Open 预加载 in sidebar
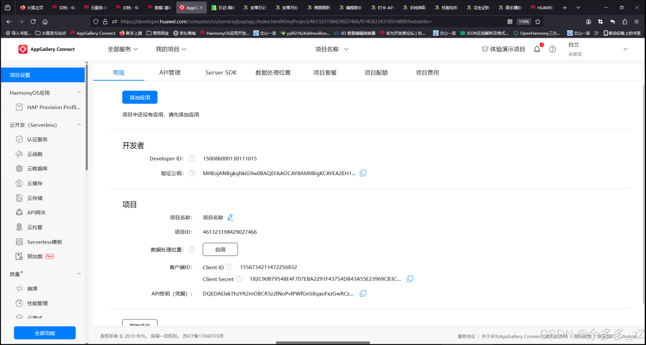 tap(35, 256)
